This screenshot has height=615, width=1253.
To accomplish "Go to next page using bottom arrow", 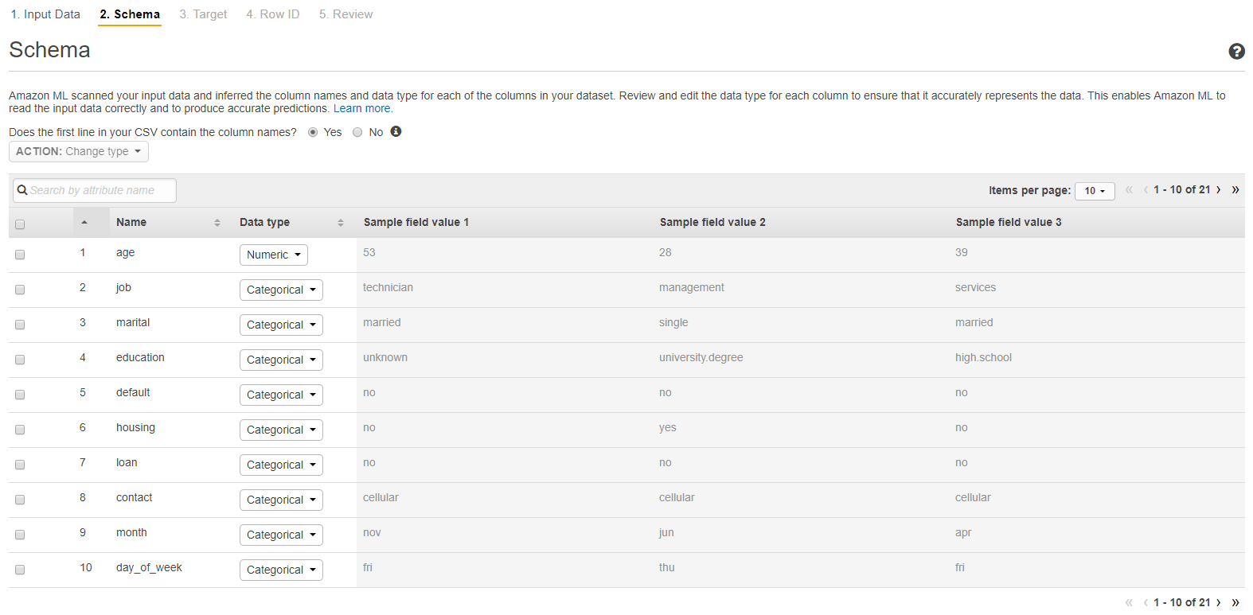I will 1219,602.
